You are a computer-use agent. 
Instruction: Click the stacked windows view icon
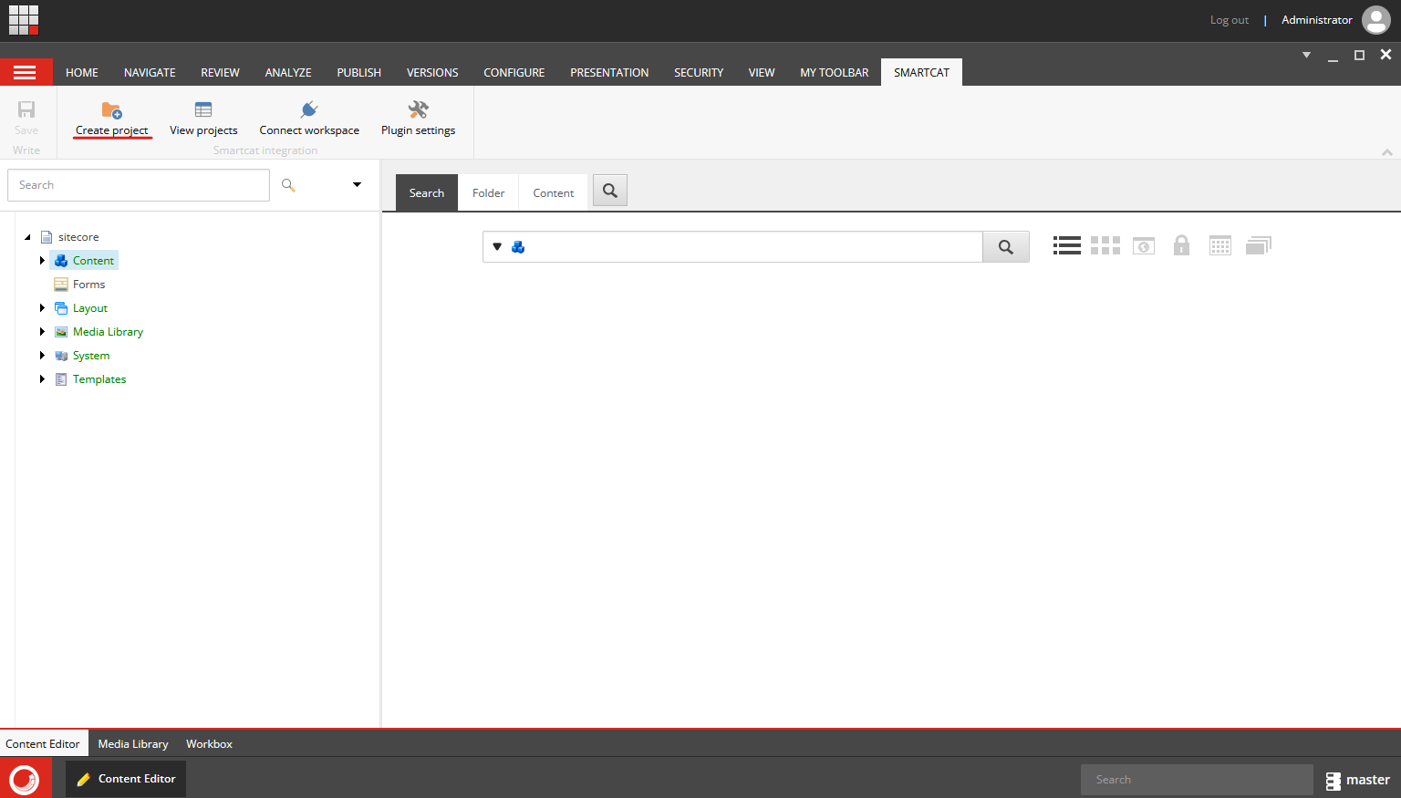(1259, 245)
